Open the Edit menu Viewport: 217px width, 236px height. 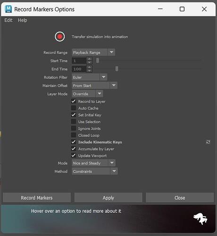[8, 20]
